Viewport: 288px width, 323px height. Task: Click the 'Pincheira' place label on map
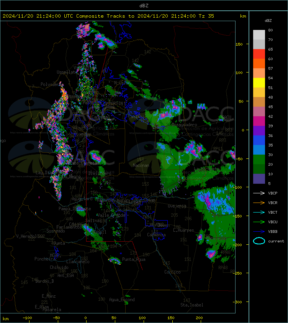(45, 259)
